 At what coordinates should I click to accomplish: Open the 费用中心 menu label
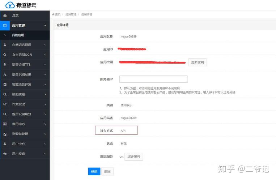[18, 124]
